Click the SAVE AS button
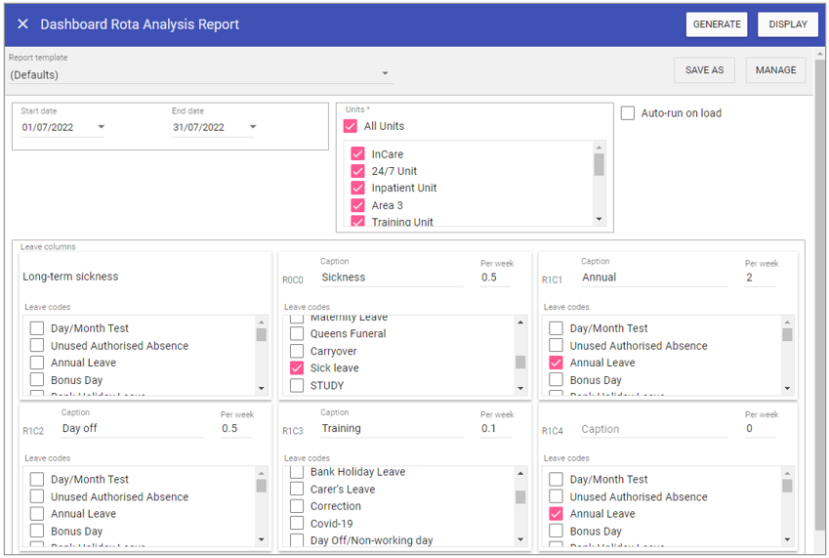Image resolution: width=829 pixels, height=558 pixels. 704,70
